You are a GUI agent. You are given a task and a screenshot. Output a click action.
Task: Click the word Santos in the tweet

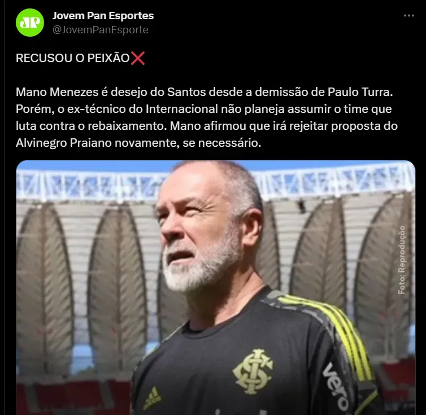pos(186,92)
